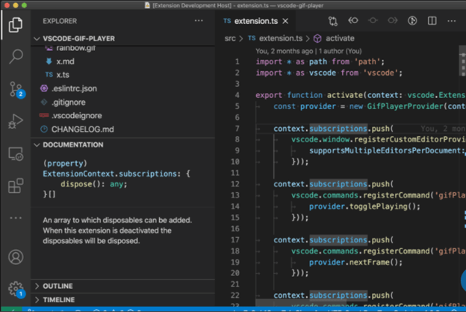Open the Search view in activity bar
Viewport: 466px width, 312px height.
(x=16, y=56)
